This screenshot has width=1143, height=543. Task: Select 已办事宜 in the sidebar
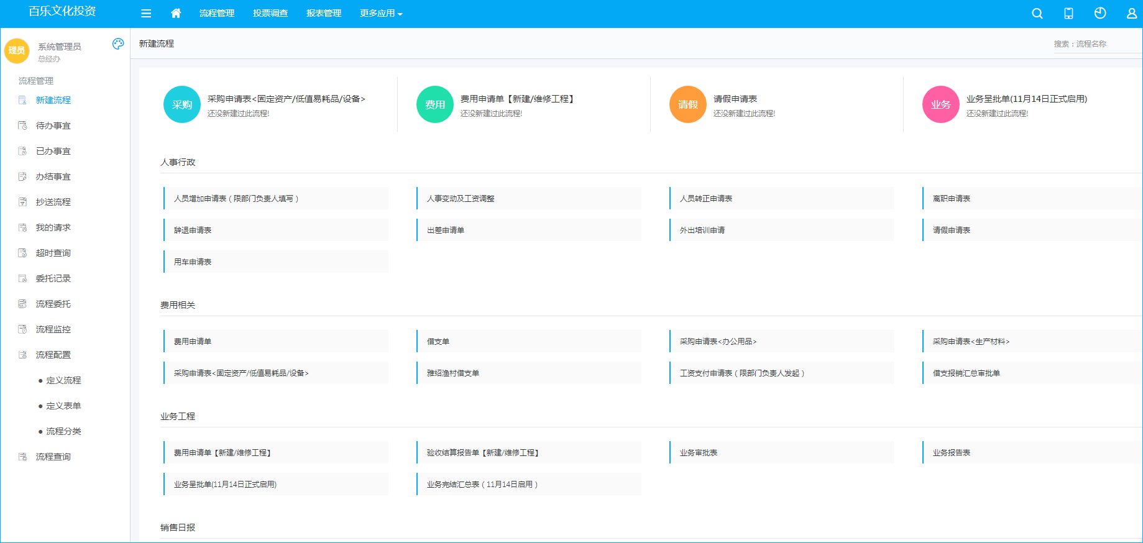pos(53,151)
